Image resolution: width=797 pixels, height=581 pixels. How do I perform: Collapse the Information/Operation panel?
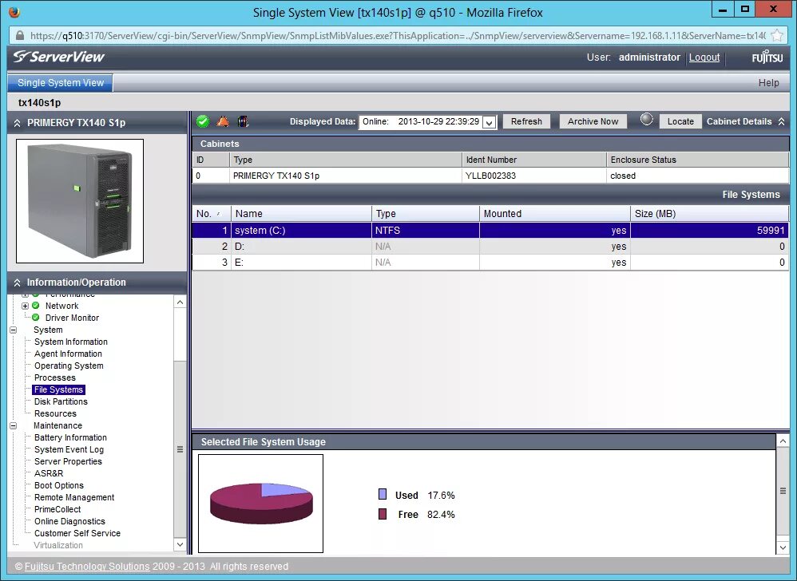point(18,283)
